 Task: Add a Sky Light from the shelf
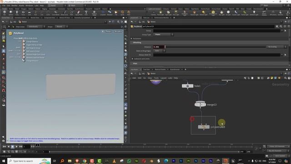point(221,13)
